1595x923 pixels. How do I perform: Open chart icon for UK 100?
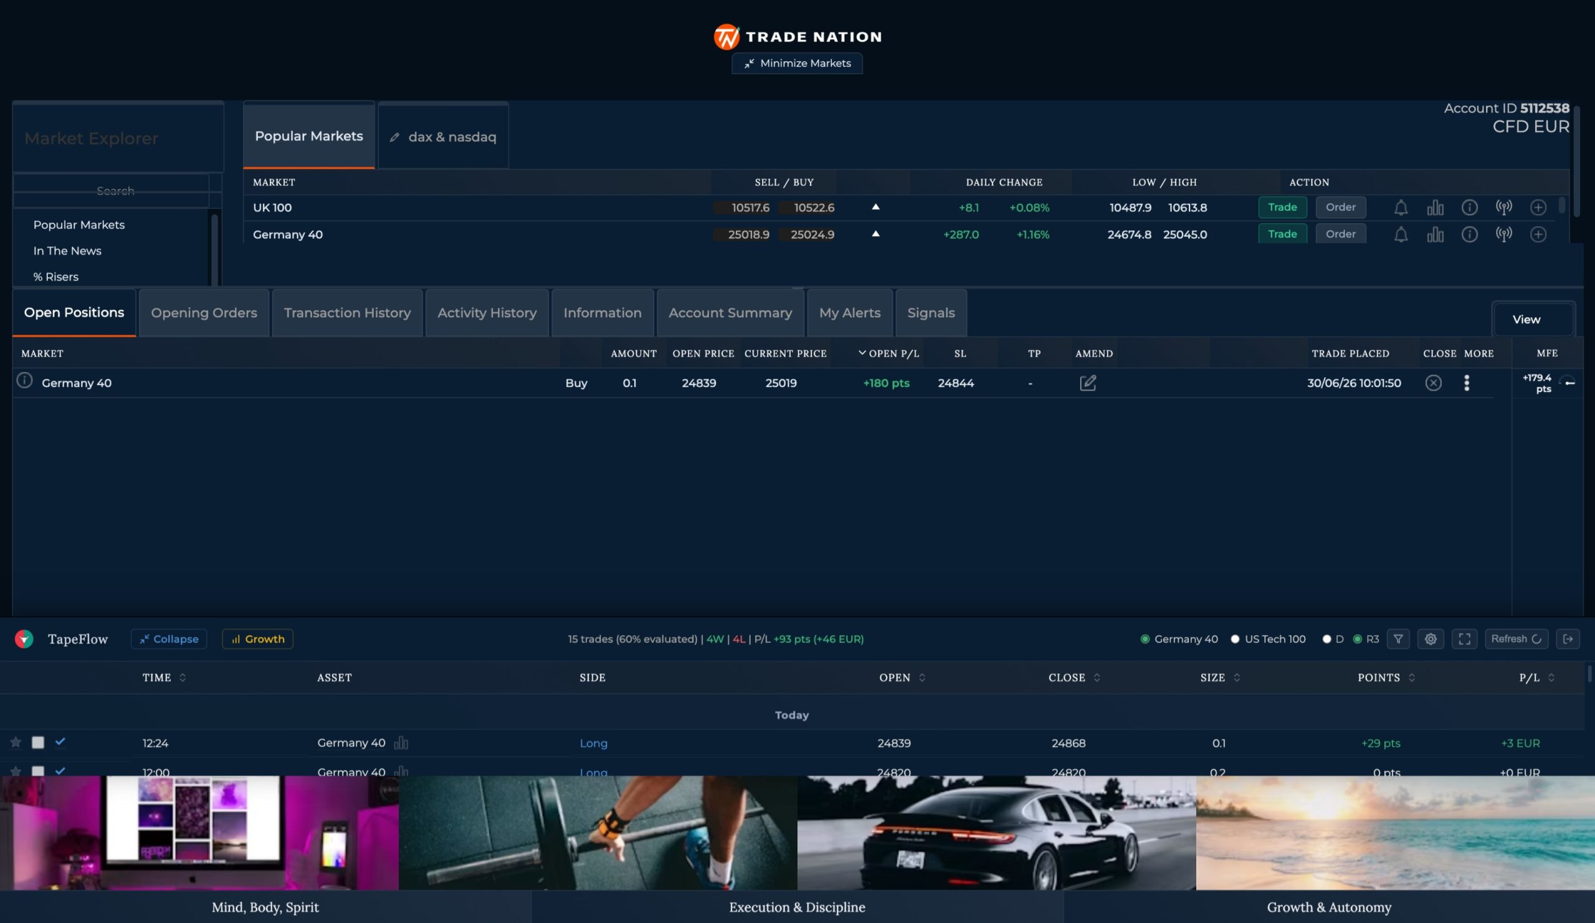click(x=1435, y=208)
